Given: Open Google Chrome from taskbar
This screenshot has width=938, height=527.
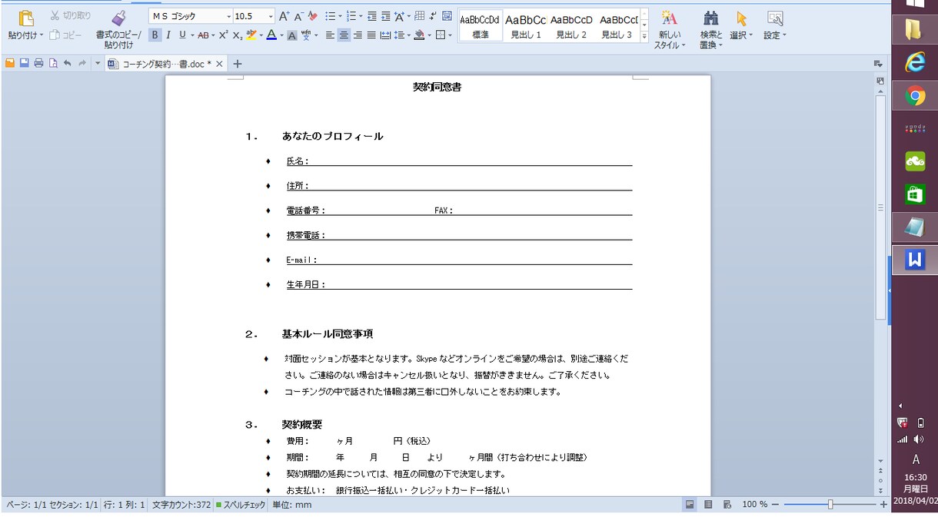Looking at the screenshot, I should [x=915, y=96].
